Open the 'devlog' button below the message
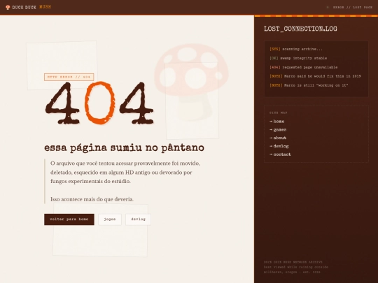This screenshot has width=378, height=283. [x=138, y=219]
